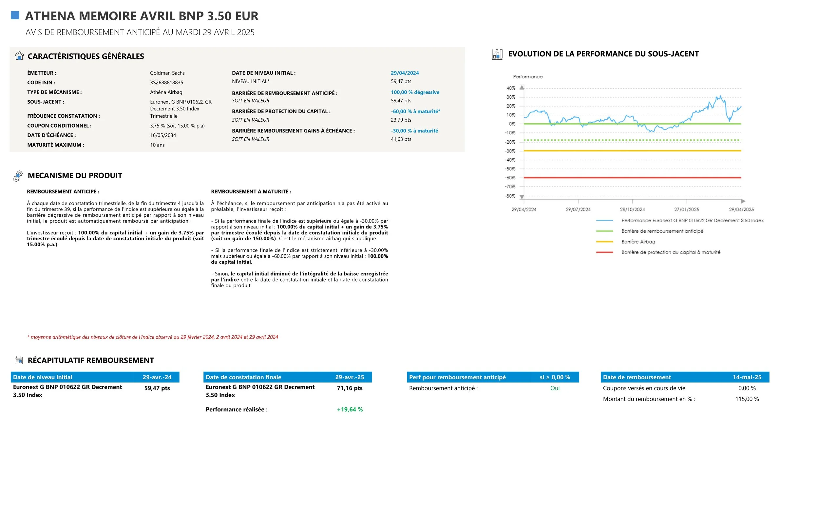Click the green legend line for Barrière de remboursement anticipé
Image resolution: width=819 pixels, height=514 pixels.
pyautogui.click(x=604, y=231)
